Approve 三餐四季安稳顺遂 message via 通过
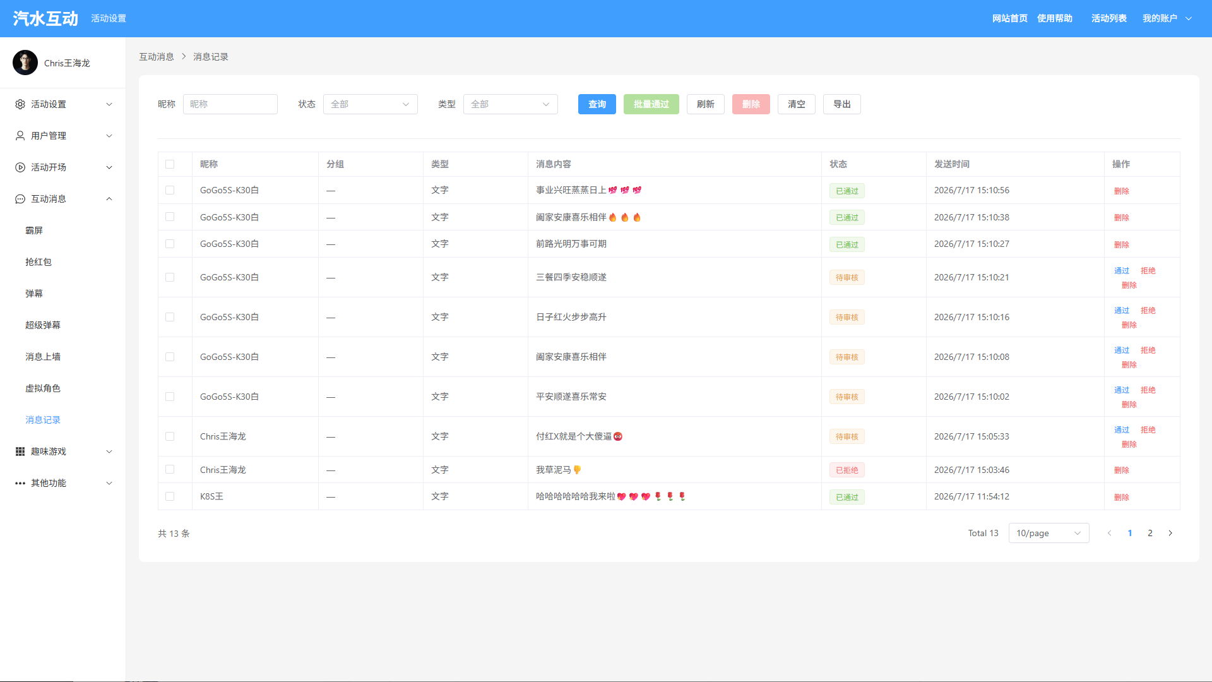 point(1122,270)
